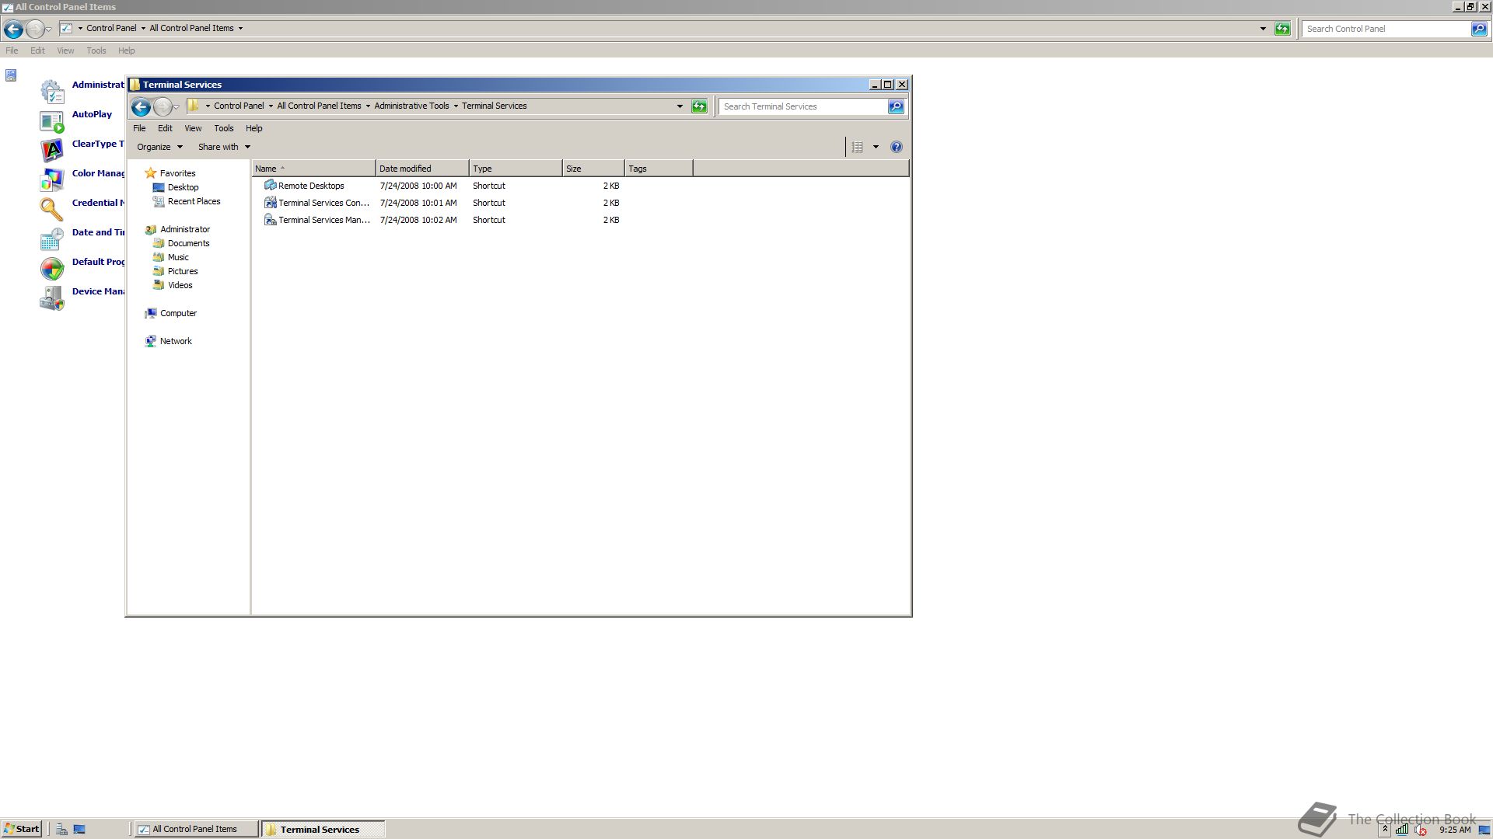
Task: Open the Organize dropdown
Action: tap(159, 147)
